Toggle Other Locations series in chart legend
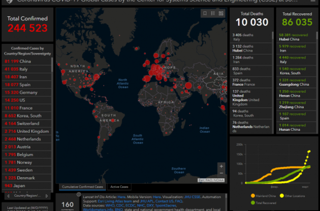Viewport: 320px width, 211px height. pos(293,195)
